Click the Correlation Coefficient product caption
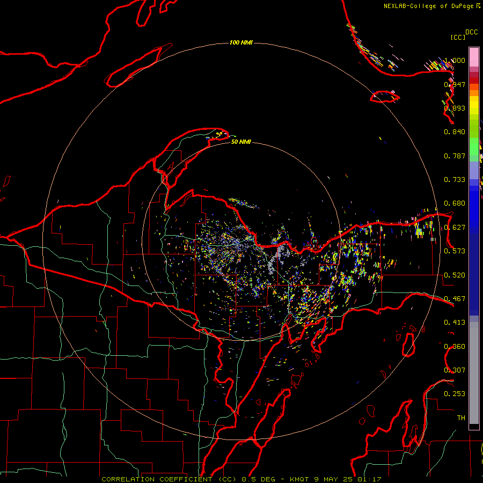 [241, 479]
